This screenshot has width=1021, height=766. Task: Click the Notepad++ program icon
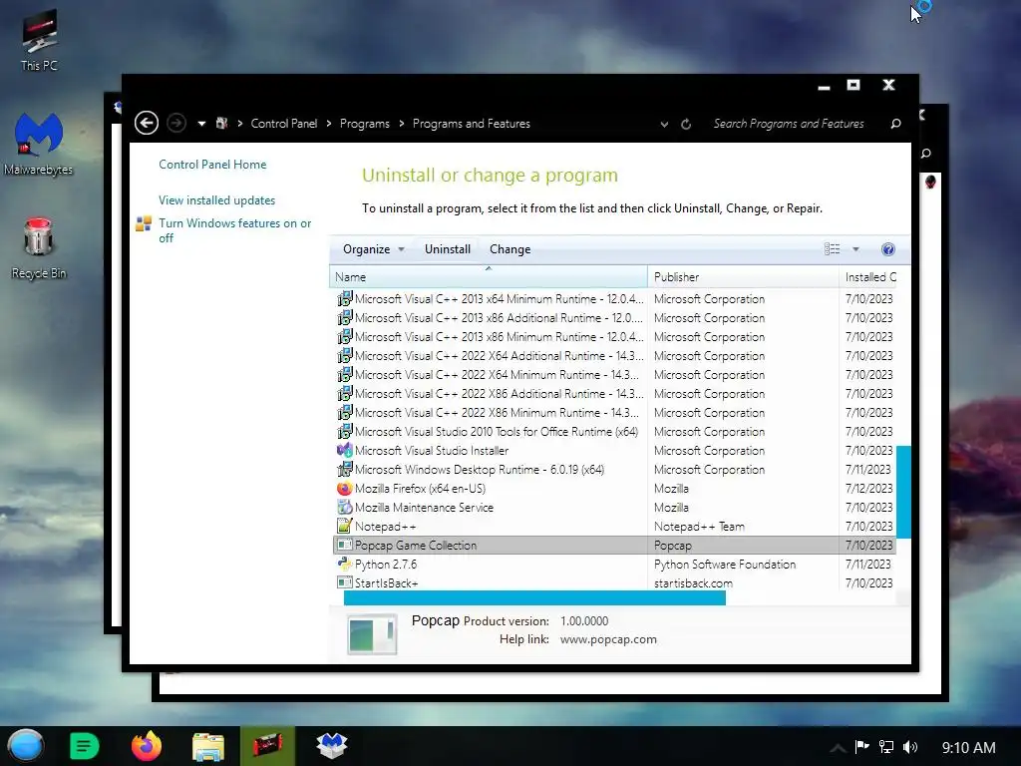[344, 526]
